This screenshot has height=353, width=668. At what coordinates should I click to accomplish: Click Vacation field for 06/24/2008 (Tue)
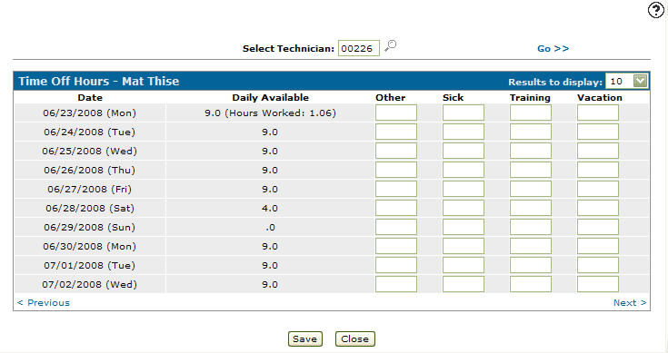(x=598, y=132)
